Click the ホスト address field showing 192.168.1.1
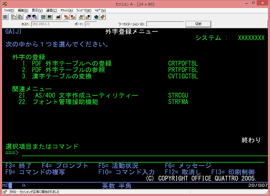Image resolution: width=270 pixels, height=196 pixels. [50, 24]
